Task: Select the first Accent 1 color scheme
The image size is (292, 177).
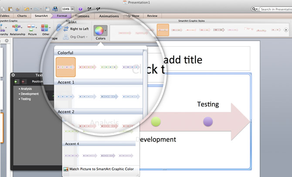Action: click(x=66, y=96)
